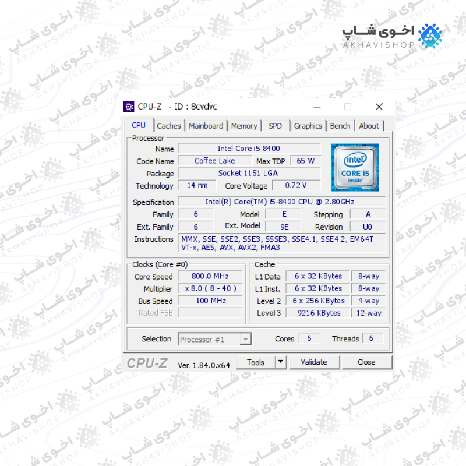This screenshot has height=466, width=466.
Task: Click the CPU-Z title bar icon
Action: pos(128,107)
